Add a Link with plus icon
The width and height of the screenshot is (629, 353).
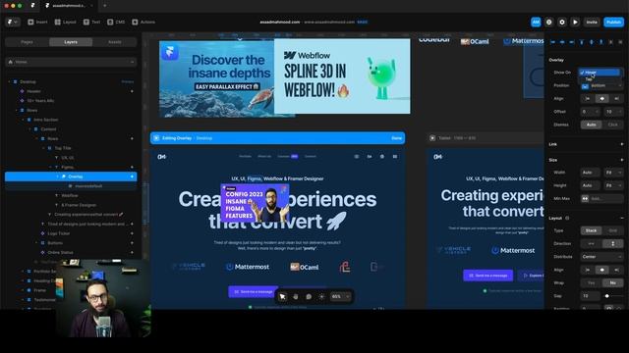[622, 144]
